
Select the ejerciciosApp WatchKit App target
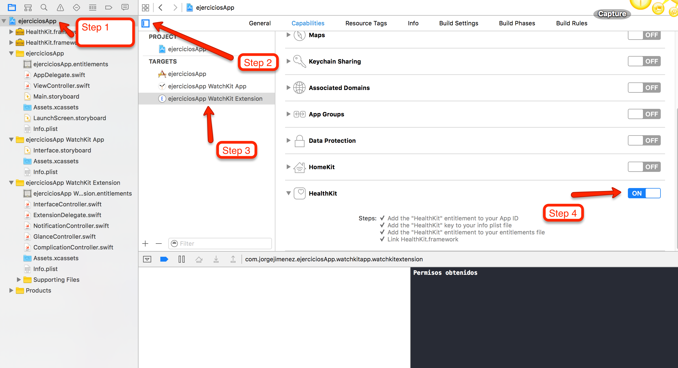coord(207,86)
